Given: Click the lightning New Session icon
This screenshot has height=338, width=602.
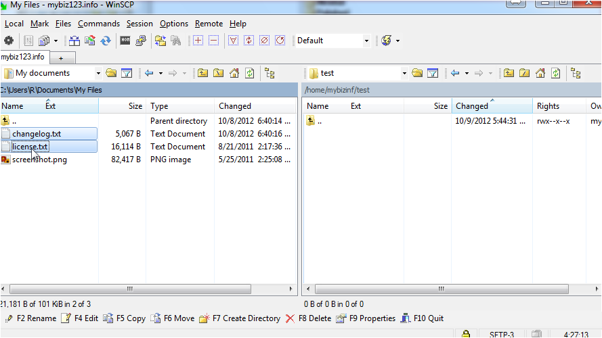Looking at the screenshot, I should (x=387, y=41).
